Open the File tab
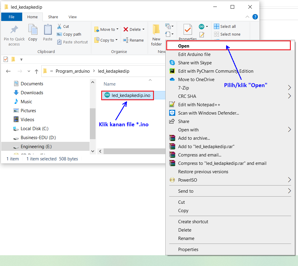 [12, 17]
